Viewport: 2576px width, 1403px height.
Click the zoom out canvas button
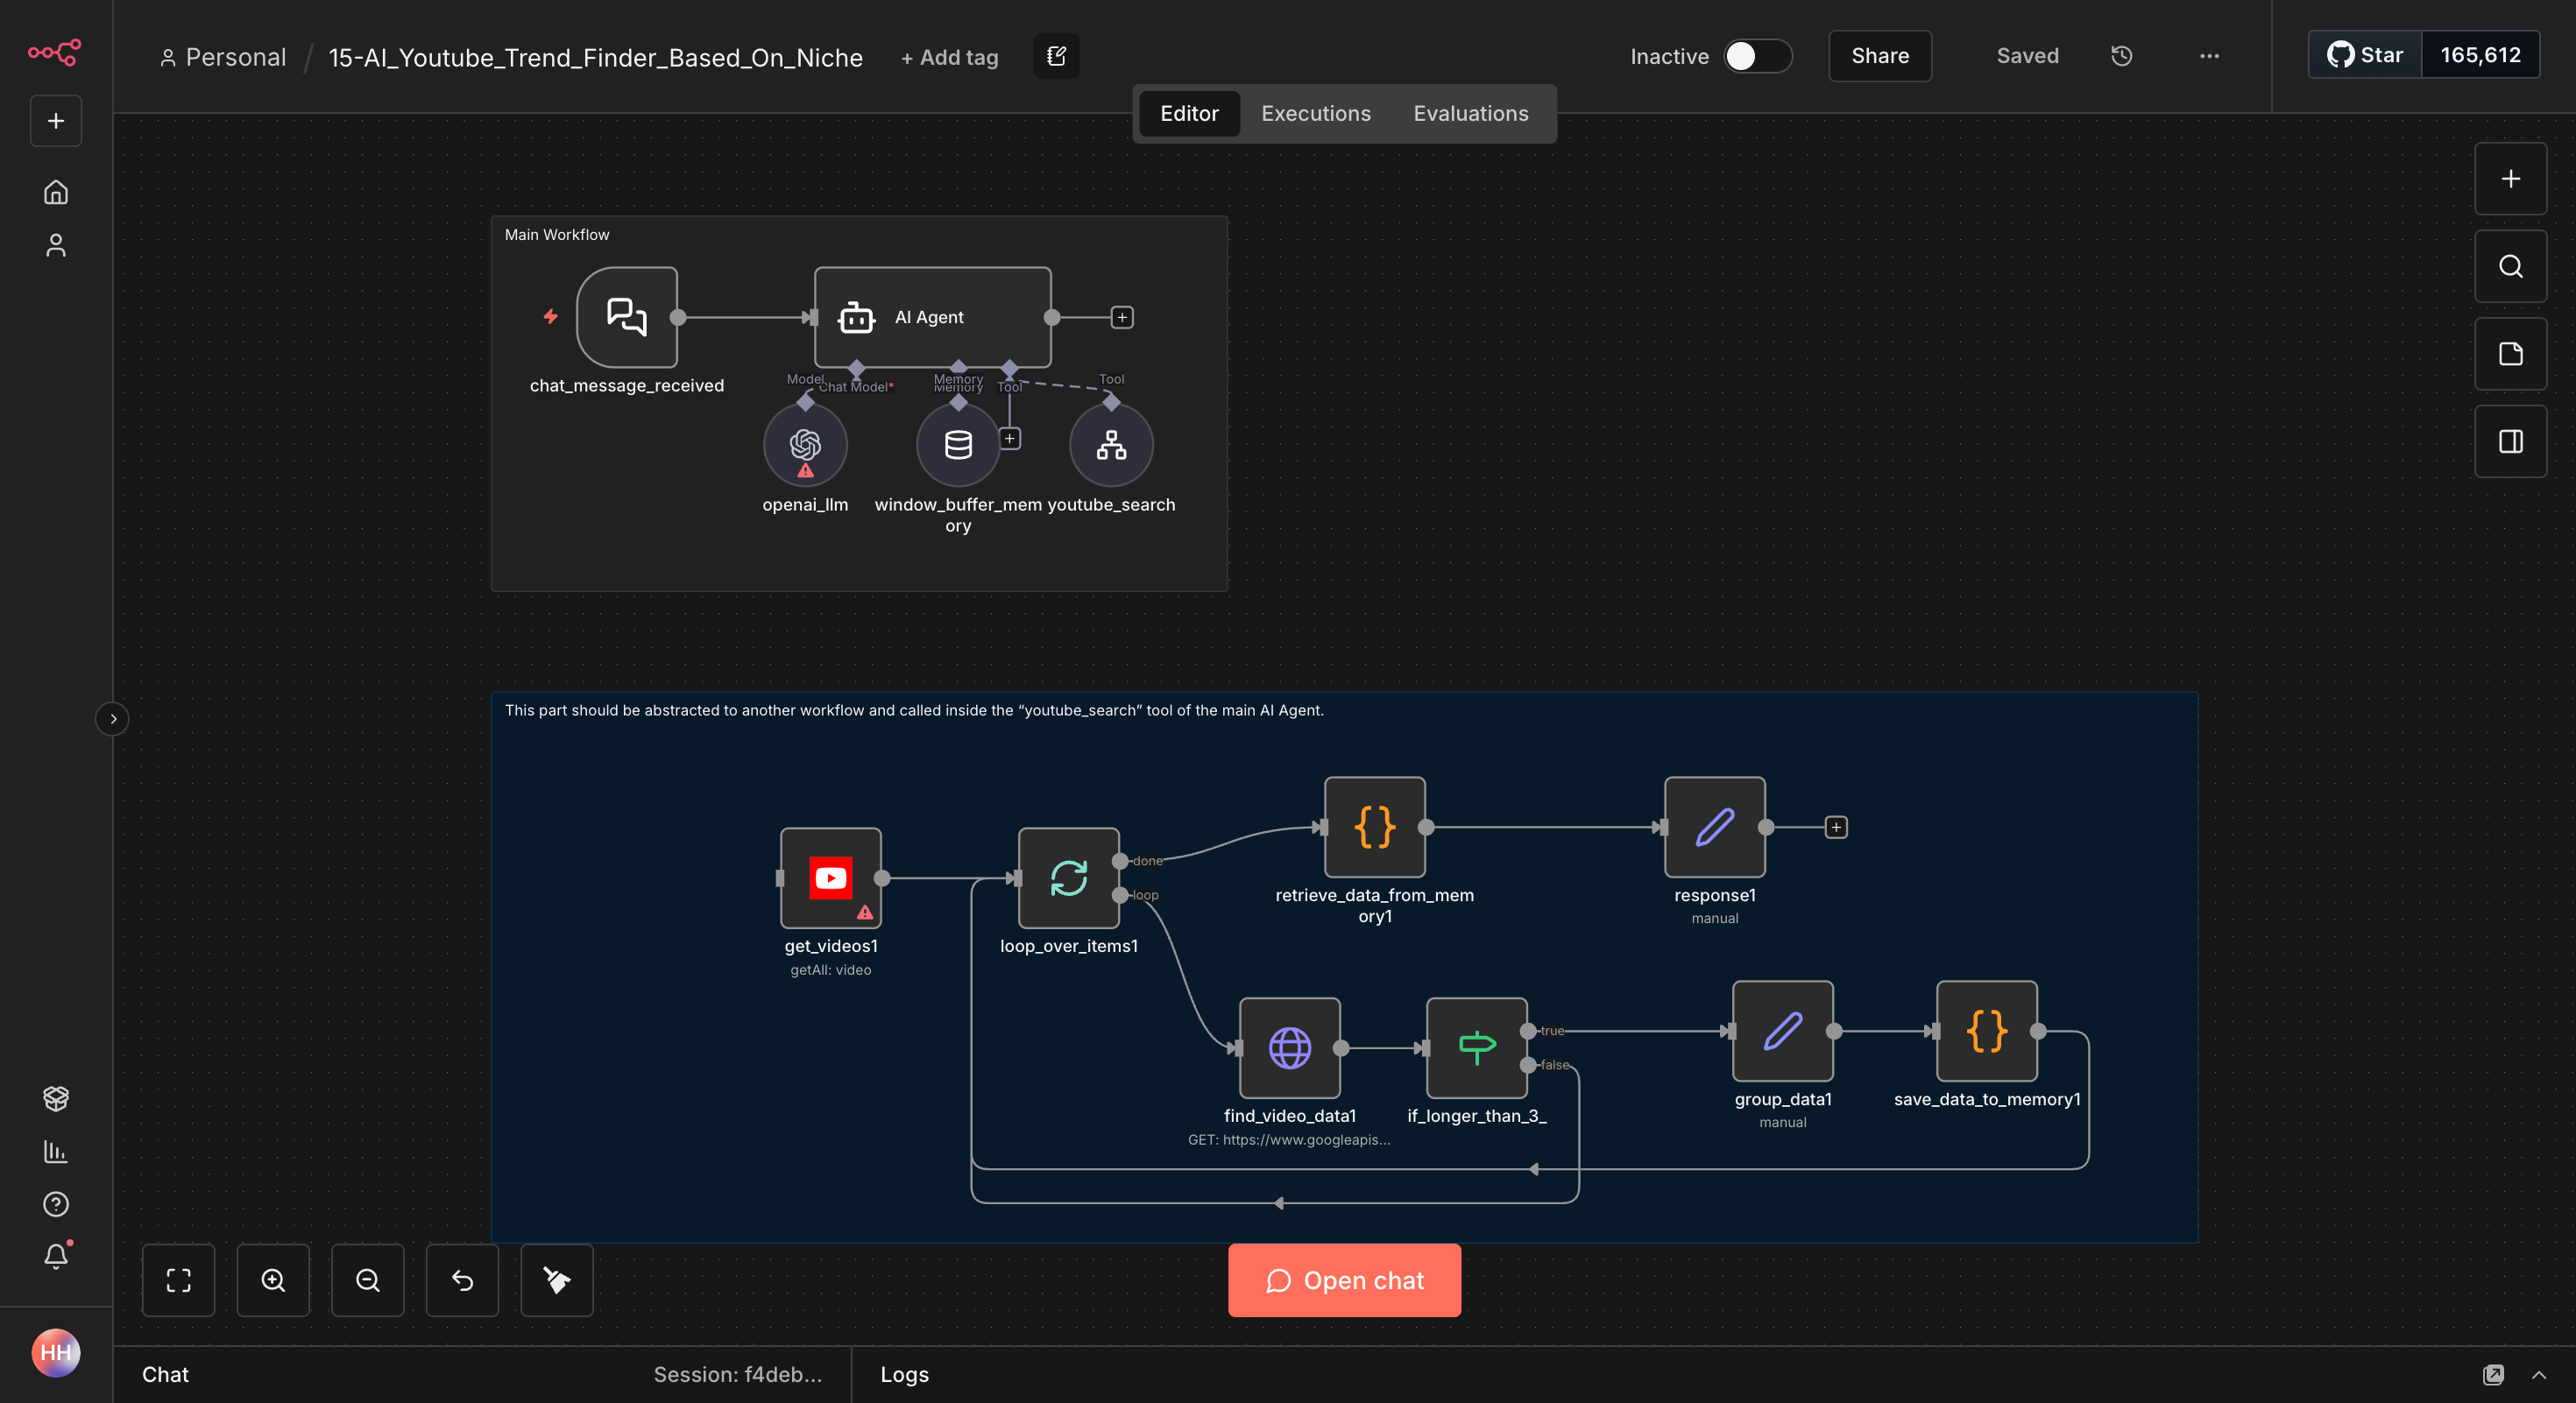(368, 1280)
